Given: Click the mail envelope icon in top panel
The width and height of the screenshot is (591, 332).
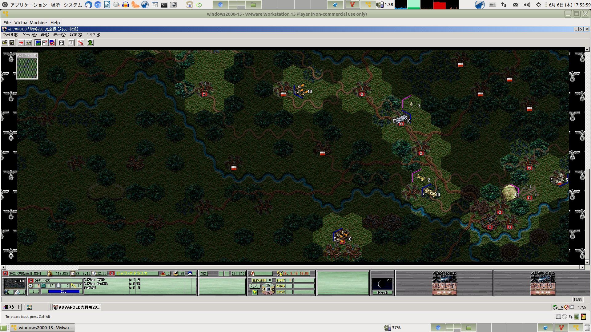Looking at the screenshot, I should coord(516,5).
